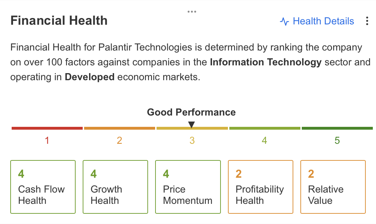The image size is (376, 224).
Task: Click the bold Information Technology text
Action: click(266, 62)
